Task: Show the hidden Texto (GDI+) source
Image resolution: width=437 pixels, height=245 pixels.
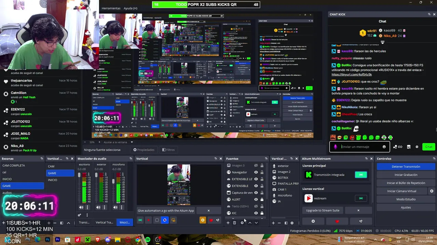Action: point(256,206)
